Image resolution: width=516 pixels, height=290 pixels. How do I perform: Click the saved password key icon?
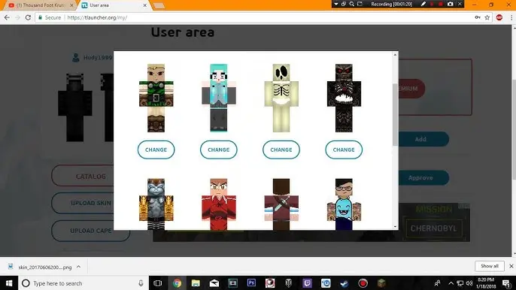click(x=478, y=17)
